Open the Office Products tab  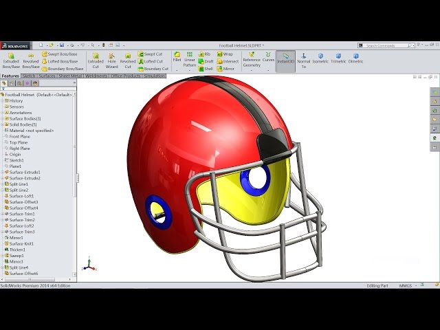[125, 76]
